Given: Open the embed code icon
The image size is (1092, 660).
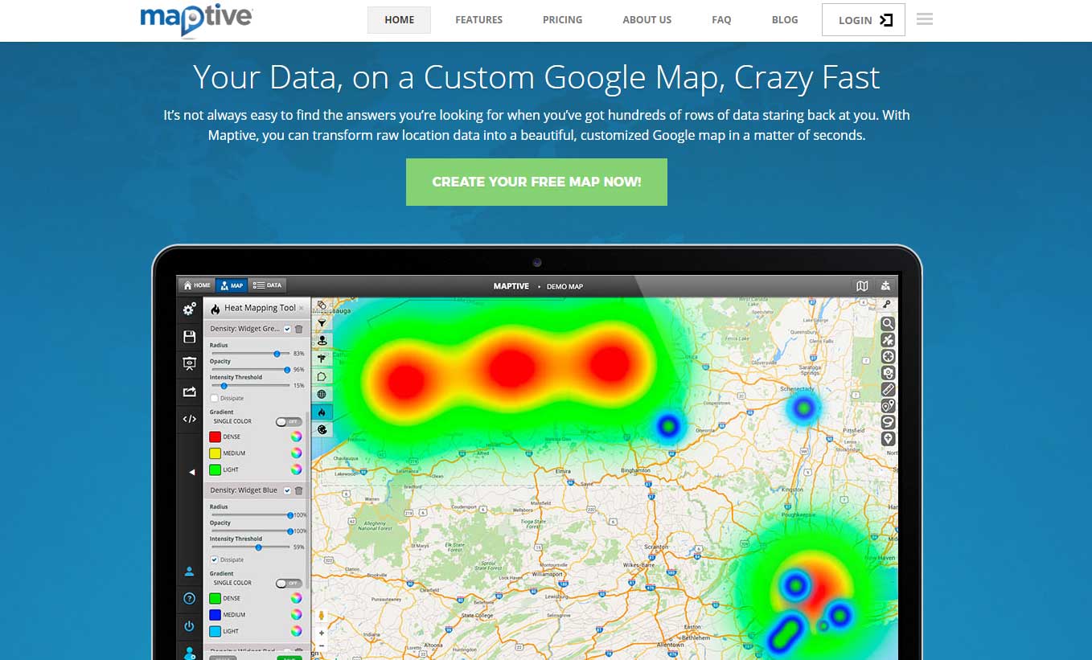Looking at the screenshot, I should click(190, 419).
